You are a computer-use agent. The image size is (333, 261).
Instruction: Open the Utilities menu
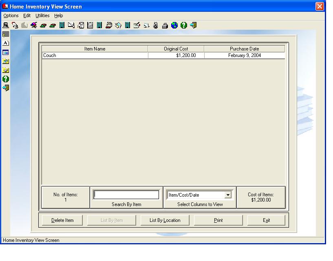pos(42,15)
